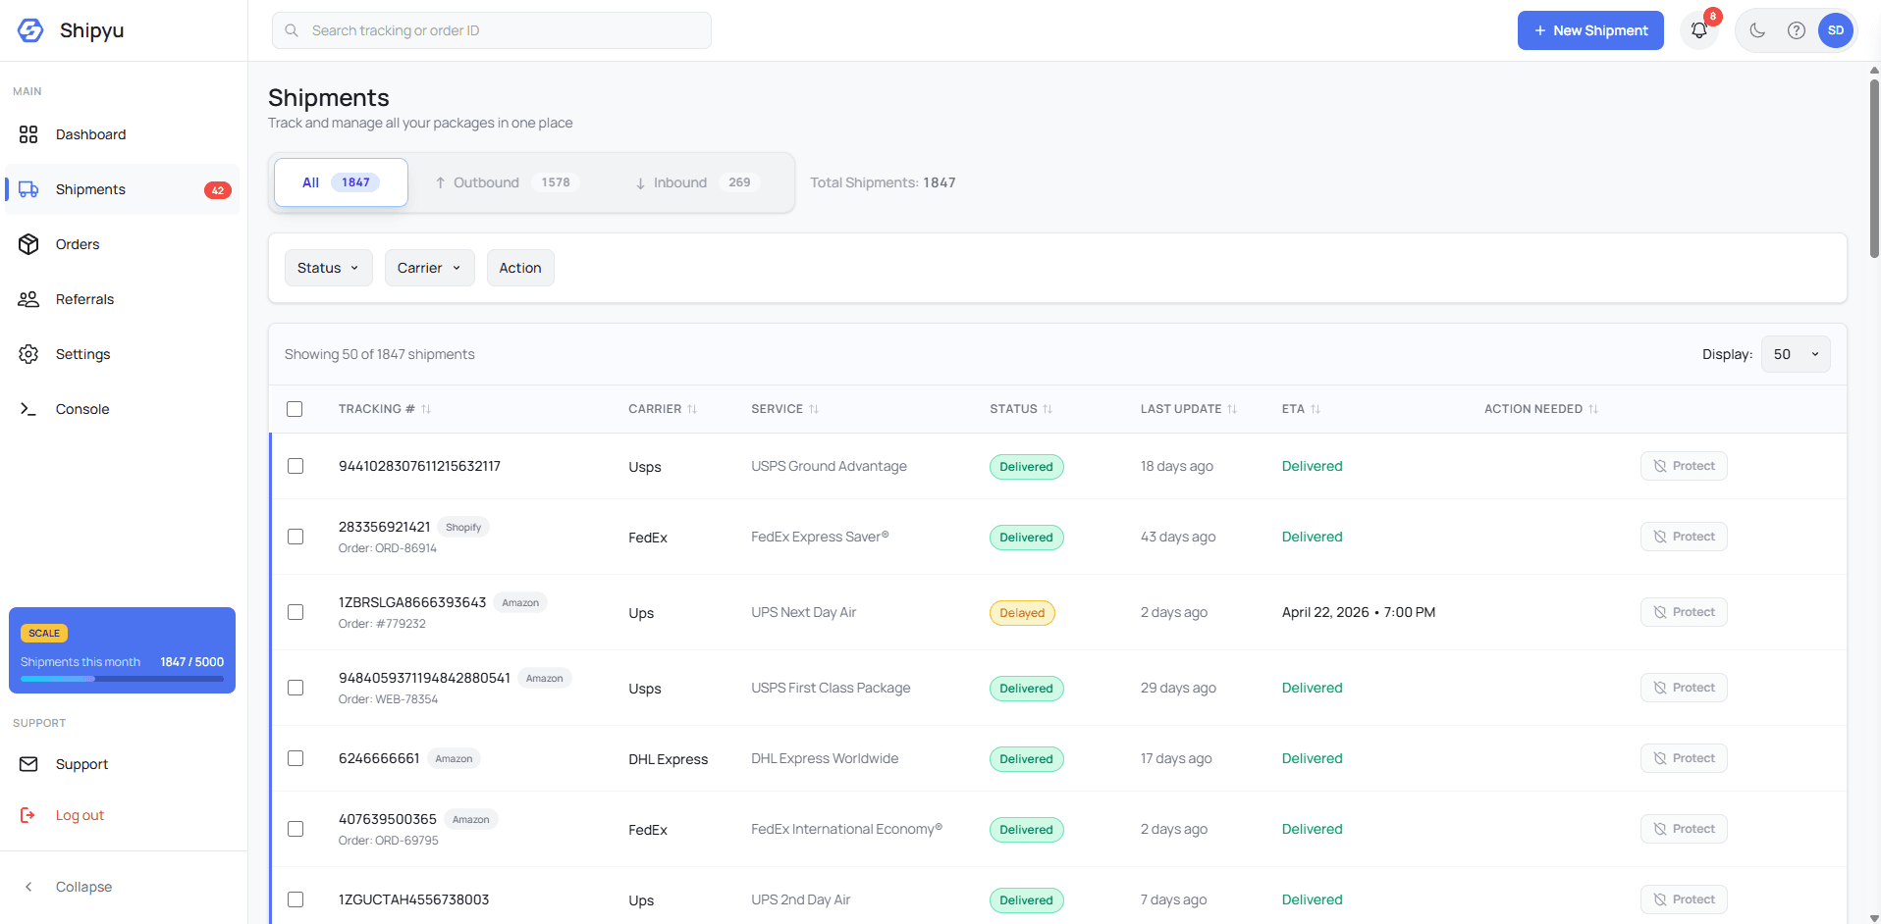Viewport: 1881px width, 924px height.
Task: Open the Carrier filter dropdown
Action: click(429, 267)
